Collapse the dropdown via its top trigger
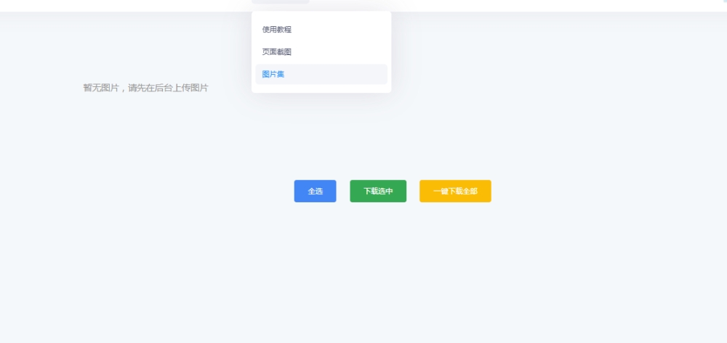 [x=281, y=1]
